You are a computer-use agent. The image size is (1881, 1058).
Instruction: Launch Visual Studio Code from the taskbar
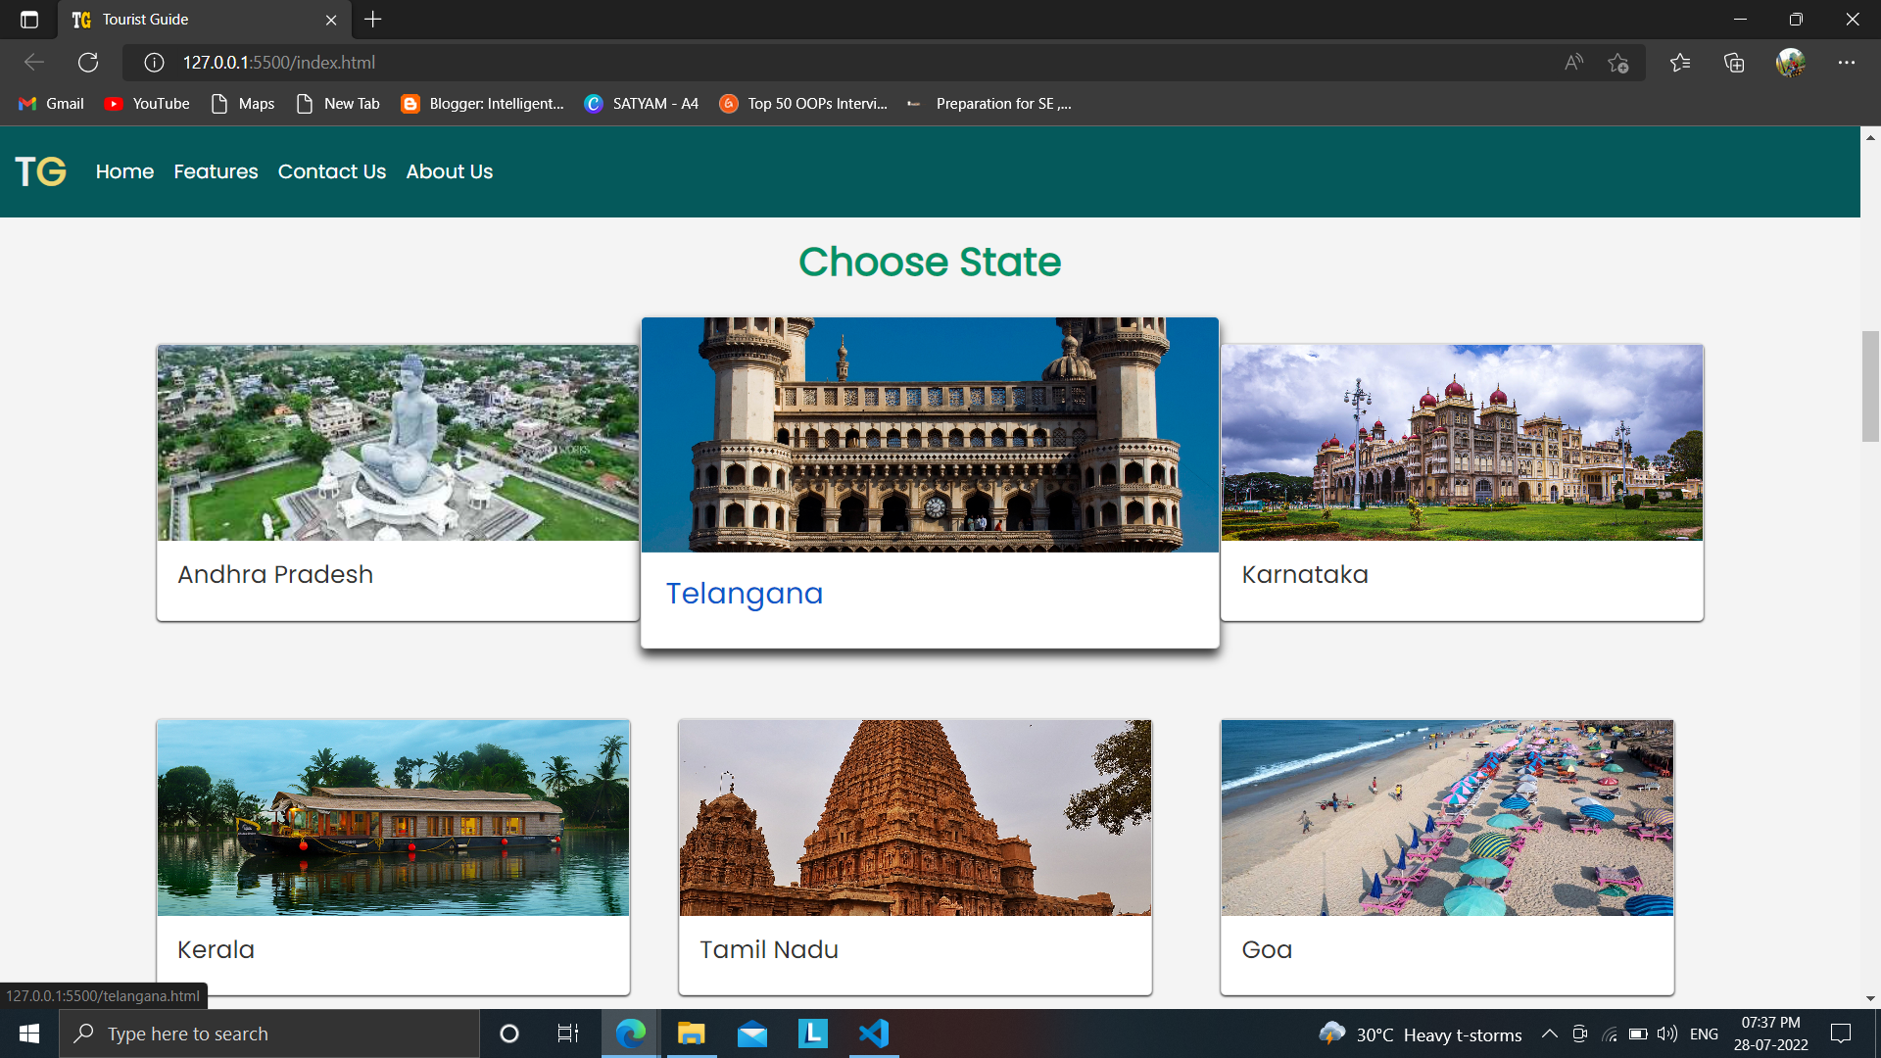[x=873, y=1033]
